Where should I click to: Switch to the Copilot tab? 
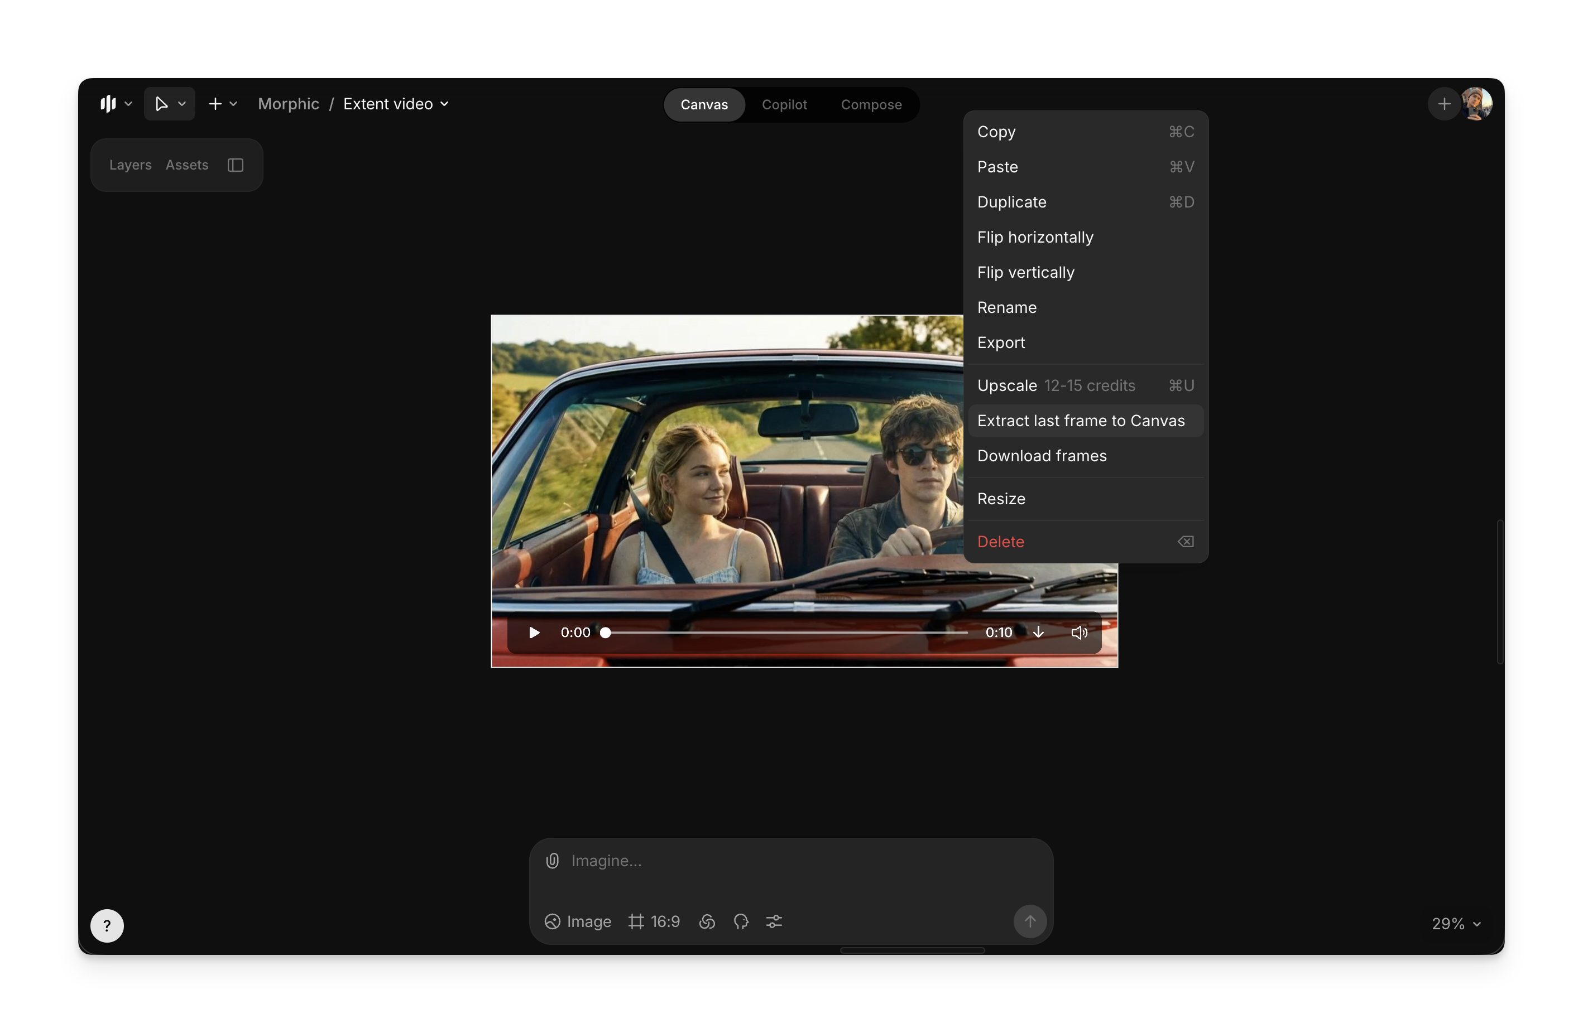pos(784,104)
